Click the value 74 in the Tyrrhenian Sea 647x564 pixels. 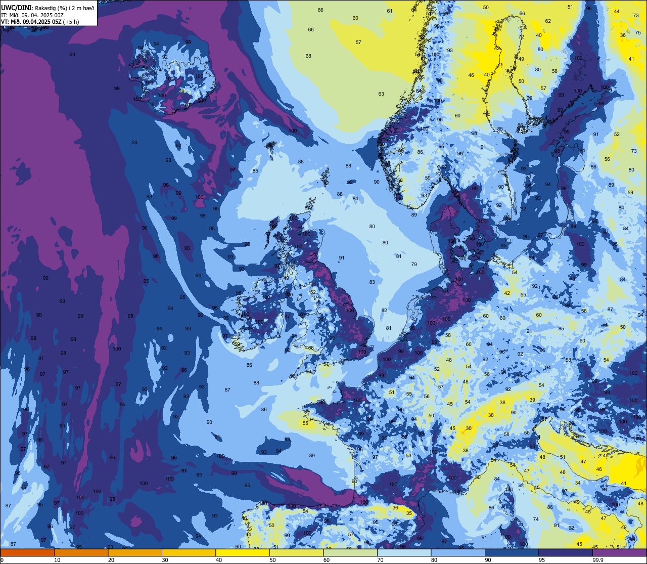point(536,519)
